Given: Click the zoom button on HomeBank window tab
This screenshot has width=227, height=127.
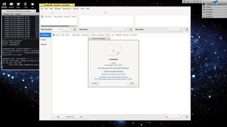Looking at the screenshot, I should click(x=73, y=5).
